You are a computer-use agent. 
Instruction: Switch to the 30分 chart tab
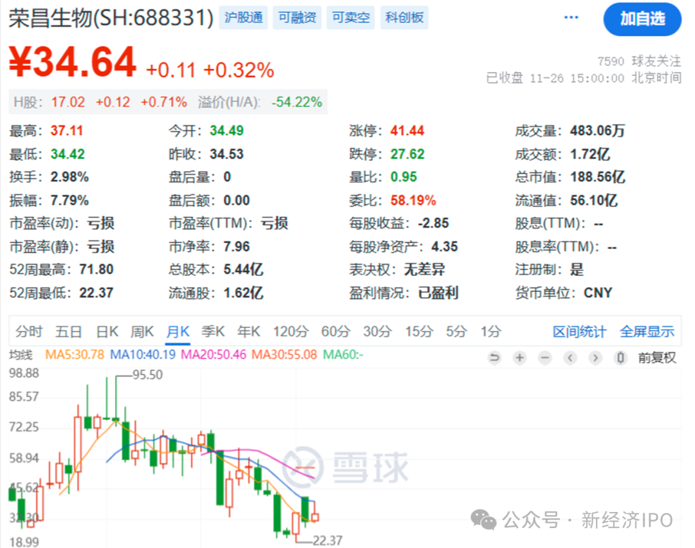click(377, 331)
